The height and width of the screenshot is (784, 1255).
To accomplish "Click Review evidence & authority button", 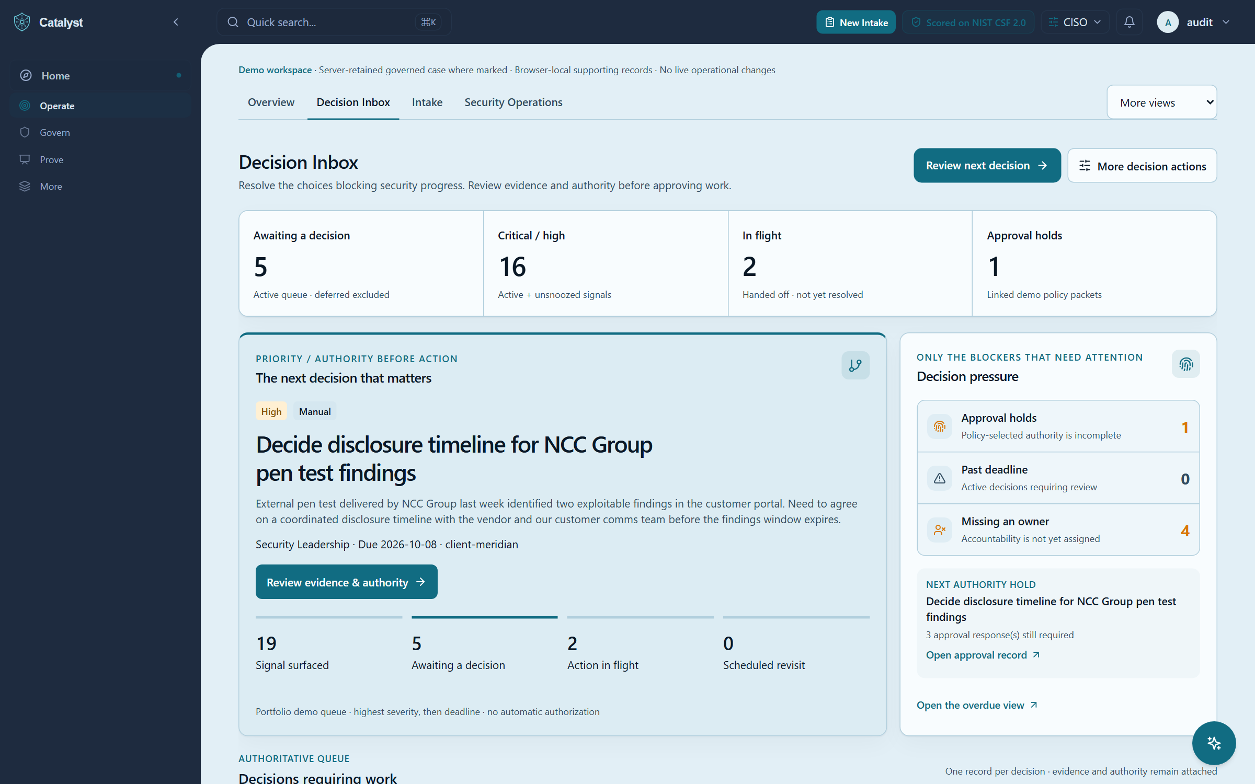I will 346,582.
